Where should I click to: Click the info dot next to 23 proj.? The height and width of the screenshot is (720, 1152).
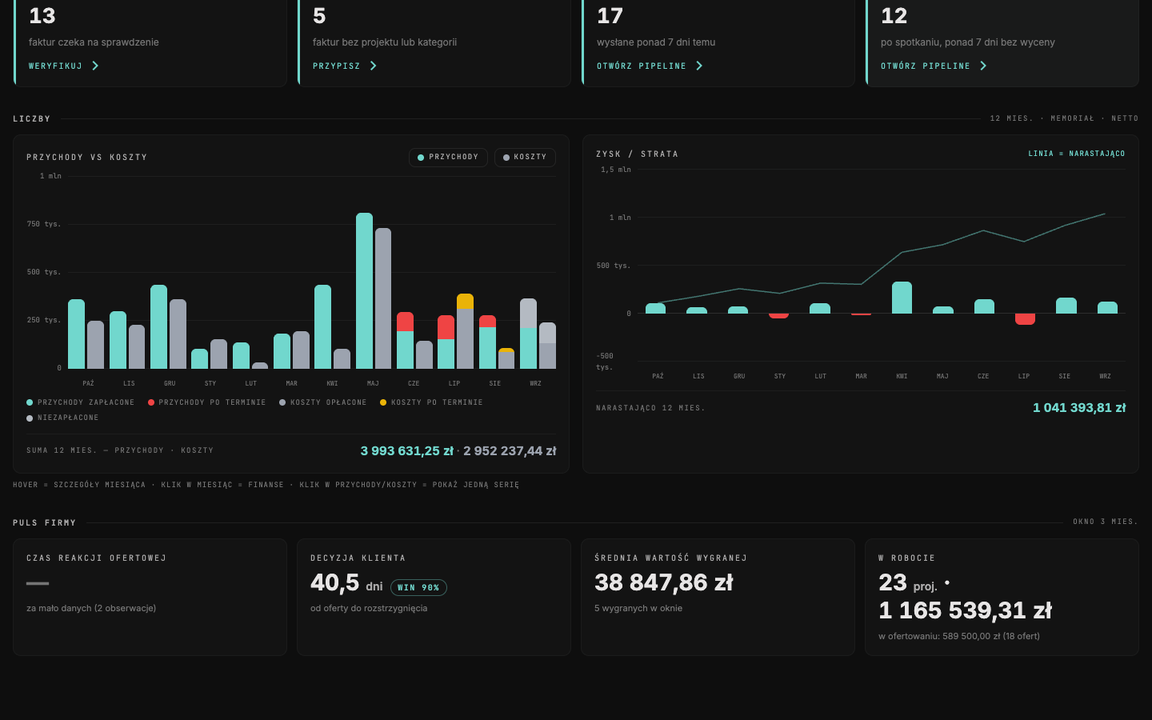click(x=947, y=582)
